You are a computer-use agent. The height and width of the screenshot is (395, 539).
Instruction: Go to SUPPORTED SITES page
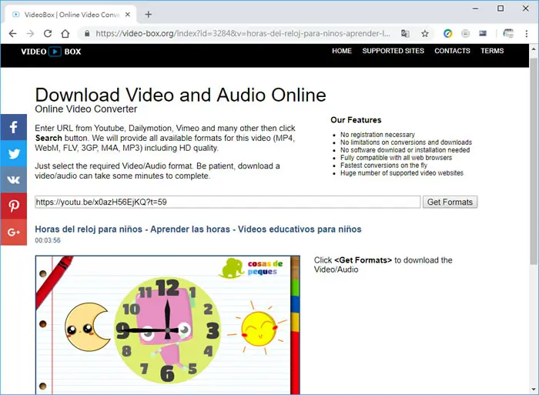[x=393, y=51]
